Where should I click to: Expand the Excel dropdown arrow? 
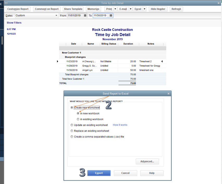click(145, 9)
